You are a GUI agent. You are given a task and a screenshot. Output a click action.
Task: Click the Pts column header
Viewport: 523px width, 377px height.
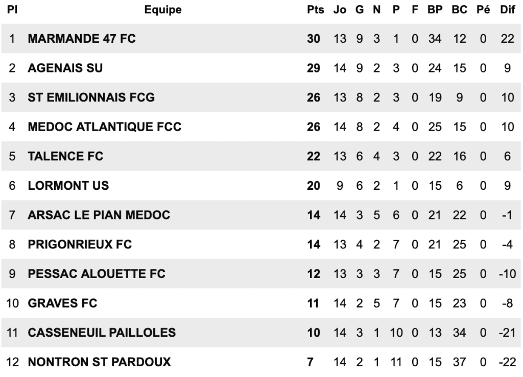click(316, 10)
